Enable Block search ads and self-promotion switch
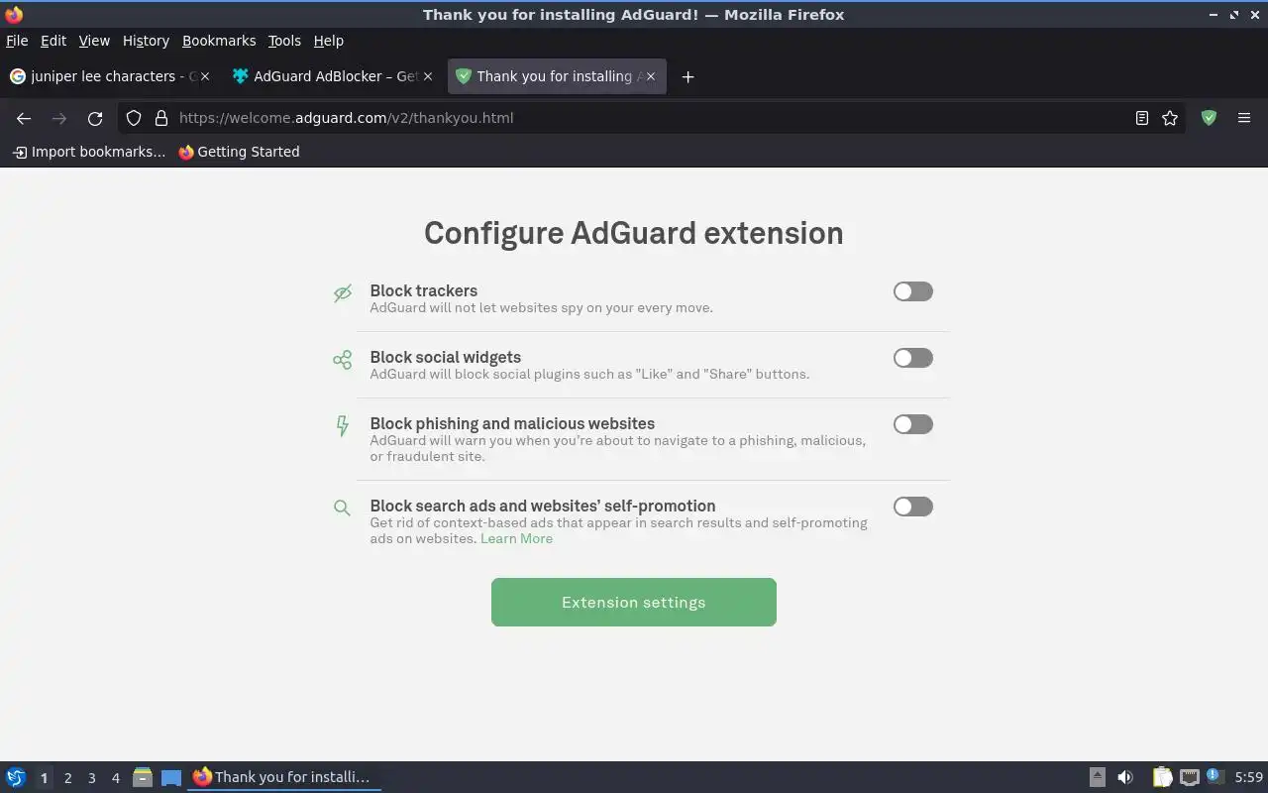The height and width of the screenshot is (793, 1268). click(x=912, y=507)
